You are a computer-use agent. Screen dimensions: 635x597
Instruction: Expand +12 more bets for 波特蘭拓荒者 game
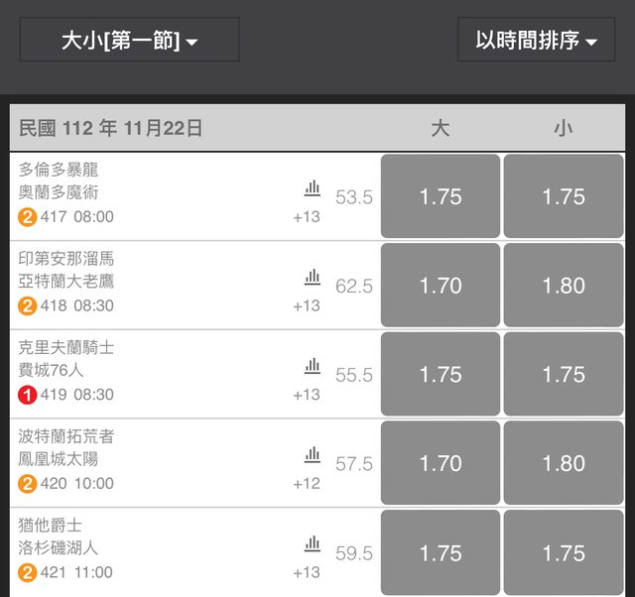point(307,484)
